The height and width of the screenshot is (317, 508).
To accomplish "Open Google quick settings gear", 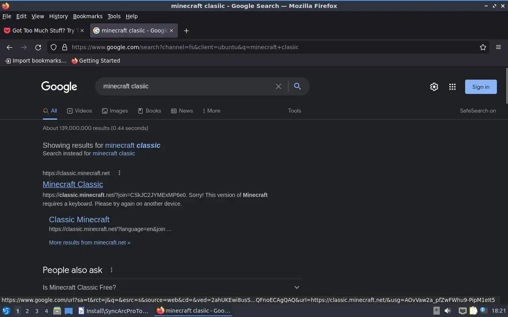I will pos(434,87).
